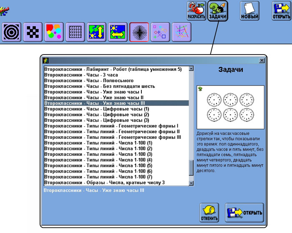Image resolution: width=292 pixels, height=233 pixels.
Task: Click the clock faces preview thumbnail
Action: point(230,107)
